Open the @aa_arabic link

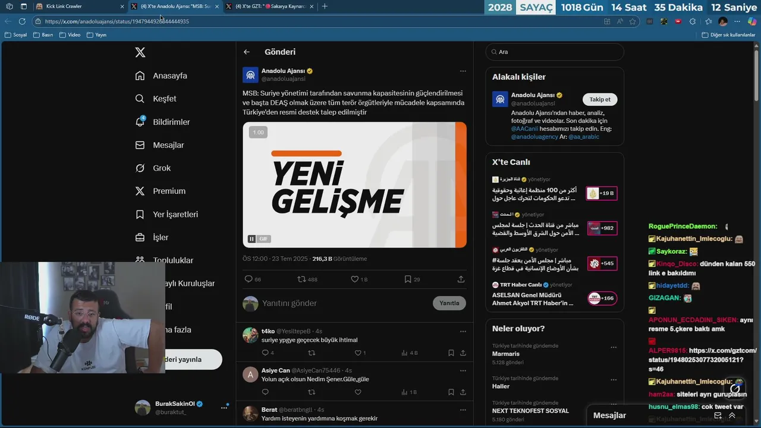click(583, 137)
